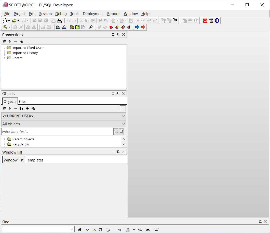
Task: Close the Window list panel
Action: [124, 152]
